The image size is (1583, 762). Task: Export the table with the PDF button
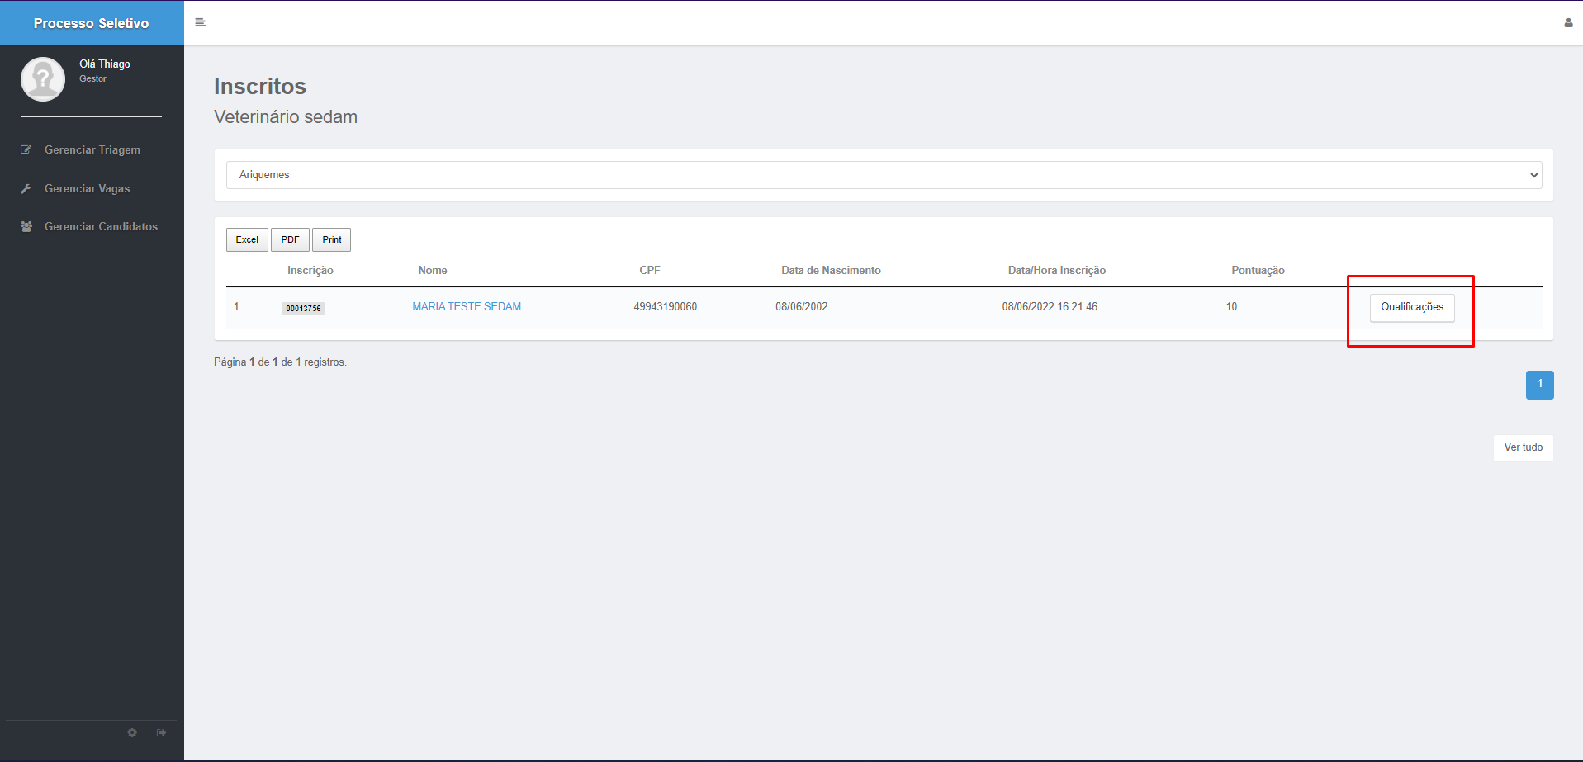pyautogui.click(x=290, y=239)
